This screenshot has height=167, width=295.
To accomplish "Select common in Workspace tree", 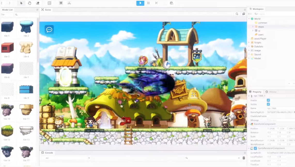I will pyautogui.click(x=263, y=23).
